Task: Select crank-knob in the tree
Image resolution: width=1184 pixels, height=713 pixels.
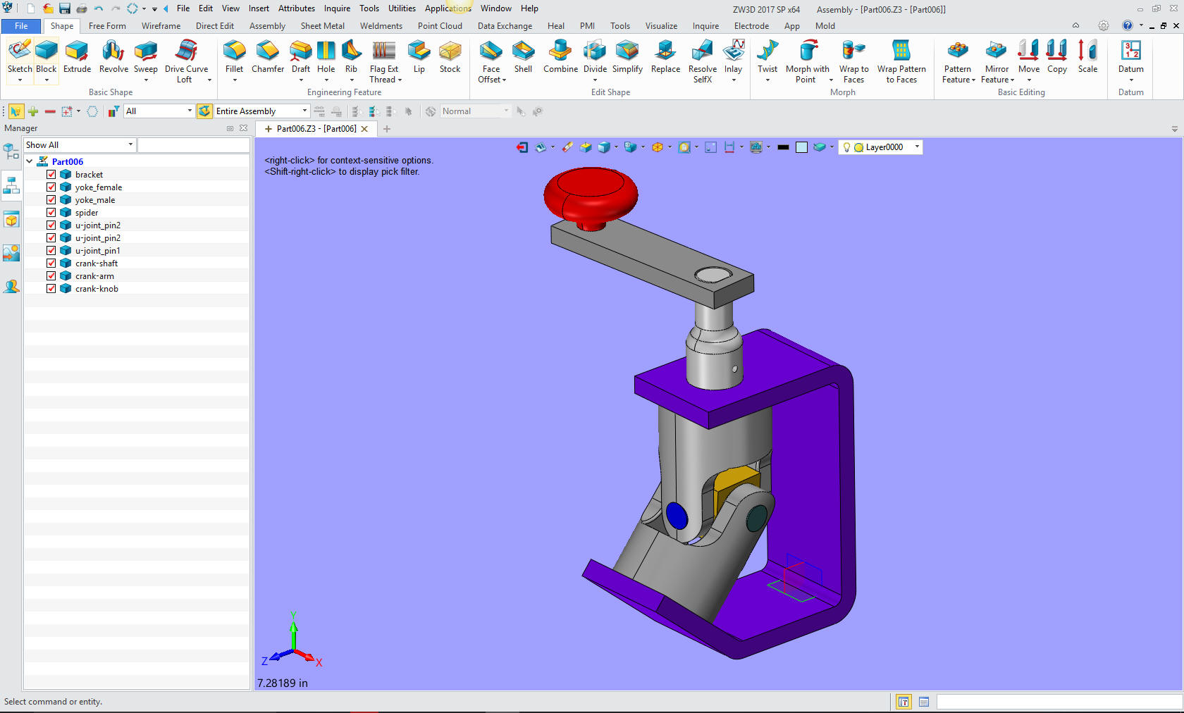Action: coord(97,289)
